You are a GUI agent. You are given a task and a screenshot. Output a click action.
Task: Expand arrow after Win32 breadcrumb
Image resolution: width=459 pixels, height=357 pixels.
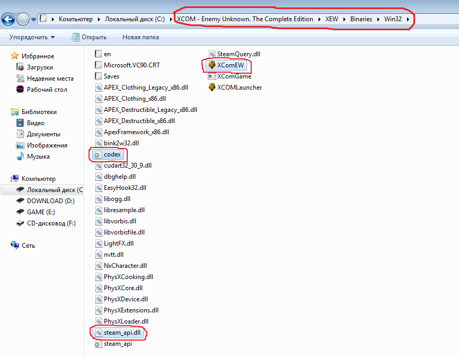pyautogui.click(x=408, y=19)
